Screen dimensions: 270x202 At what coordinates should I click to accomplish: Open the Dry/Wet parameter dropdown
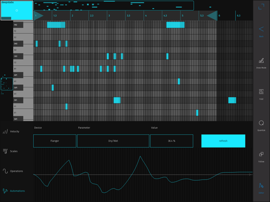113,141
